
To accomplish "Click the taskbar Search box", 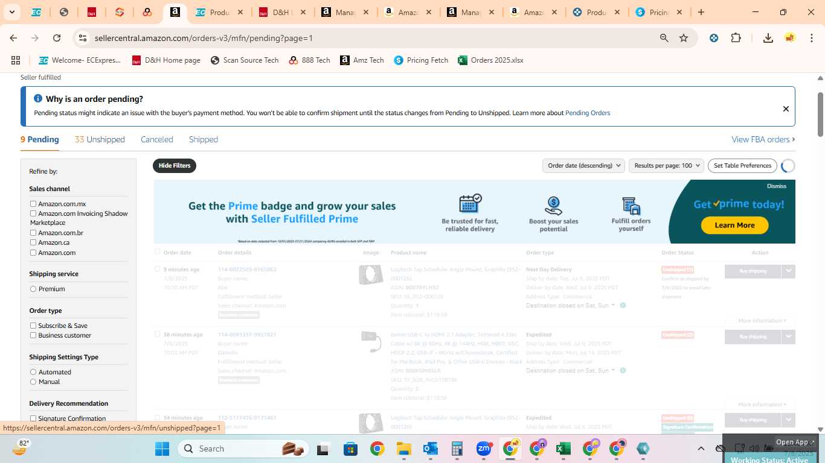I will tap(243, 449).
